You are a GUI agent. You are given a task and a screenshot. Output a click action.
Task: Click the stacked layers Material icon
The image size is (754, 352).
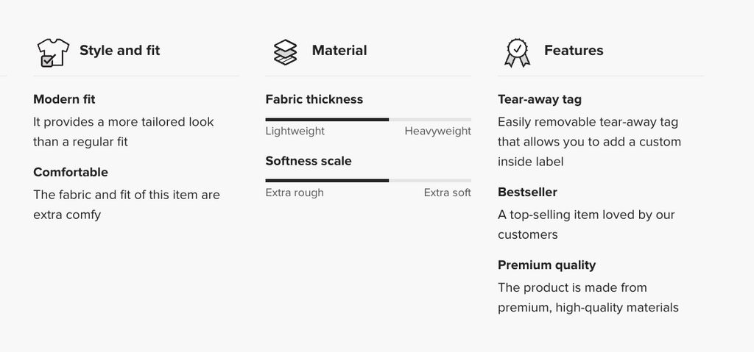(285, 51)
